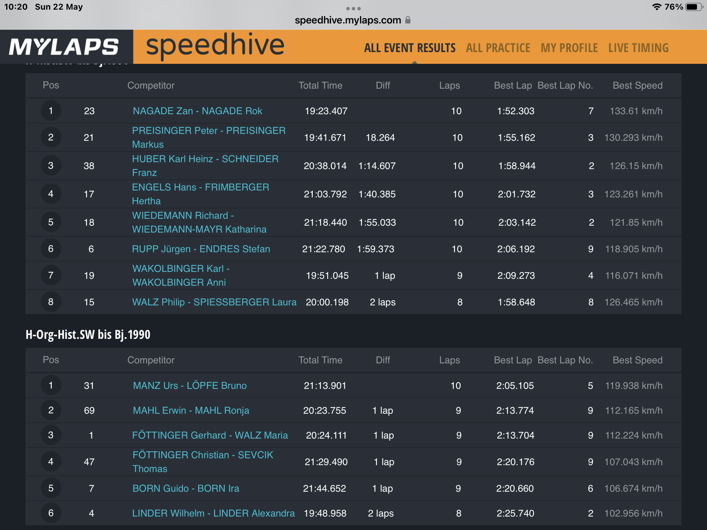Tap the padlock icon beside the URL
This screenshot has height=530, width=707.
click(x=408, y=20)
